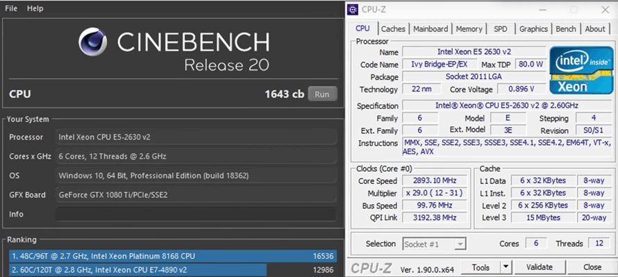Open the Memory tab
The image size is (618, 277).
(x=469, y=28)
